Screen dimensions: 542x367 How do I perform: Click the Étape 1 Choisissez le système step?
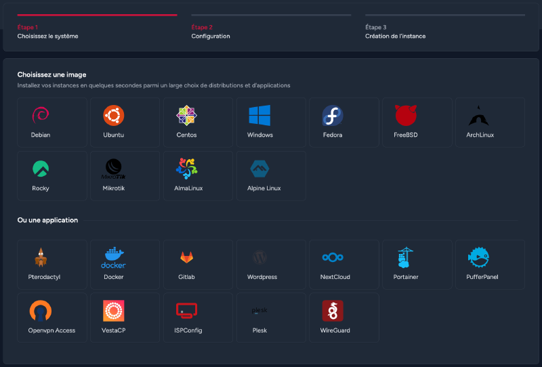coord(97,31)
